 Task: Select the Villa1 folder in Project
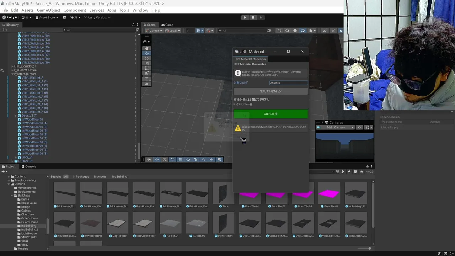coord(25,241)
